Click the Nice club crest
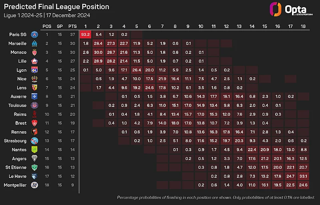This screenshot has height=205, width=320. pyautogui.click(x=35, y=79)
